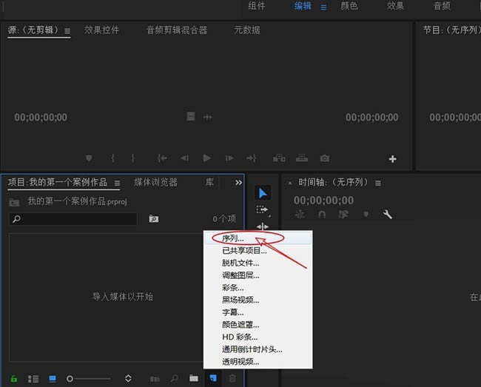
Task: Open the sort icons dropdown
Action: 128,378
